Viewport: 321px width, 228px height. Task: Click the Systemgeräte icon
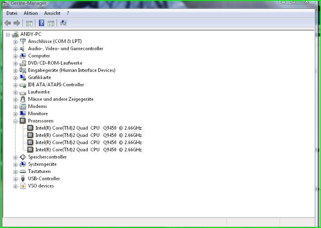pyautogui.click(x=23, y=164)
